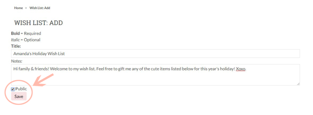Select the 'Wish List: Add' breadcrumb
Image resolution: width=313 pixels, height=115 pixels.
coord(40,8)
